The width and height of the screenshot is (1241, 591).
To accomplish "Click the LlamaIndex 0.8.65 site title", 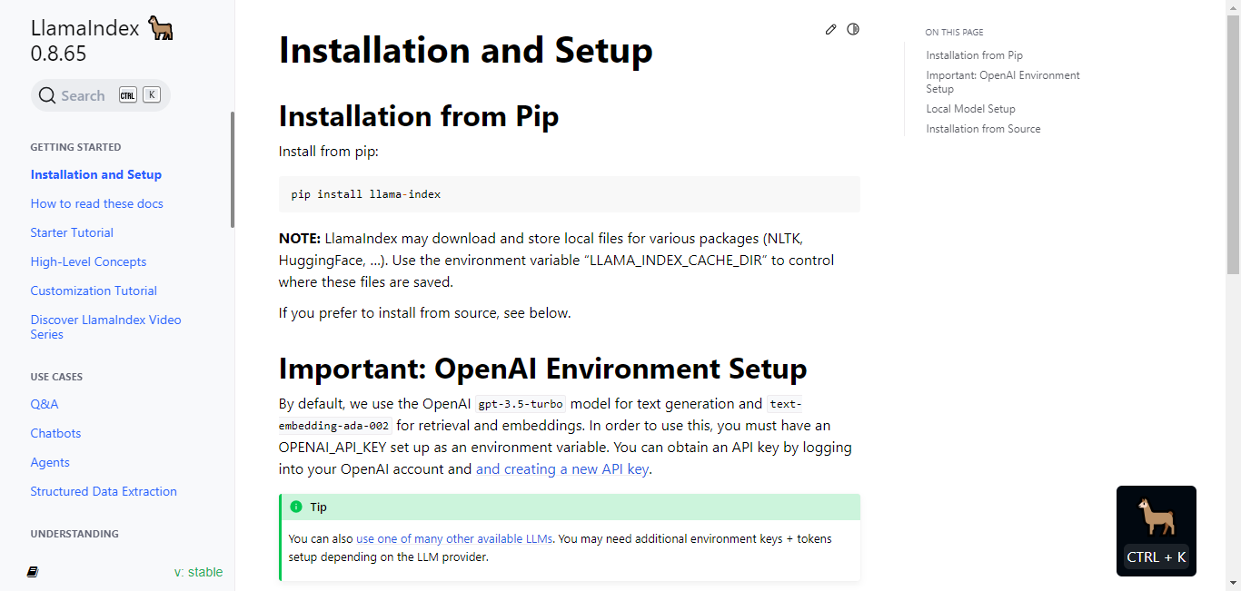I will [x=85, y=40].
